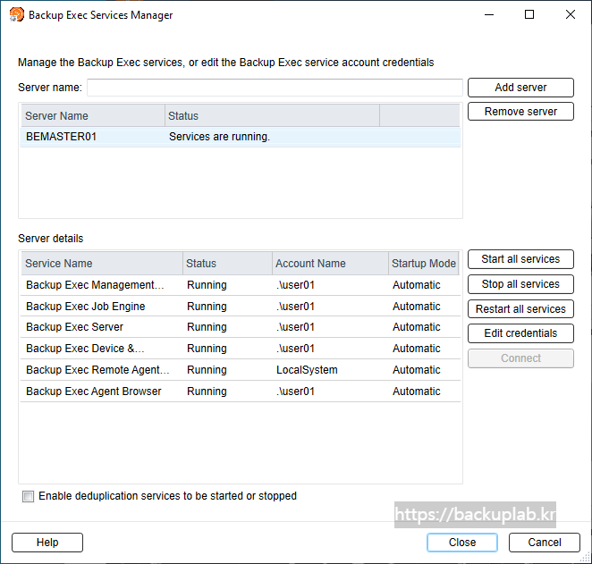
Task: Sort by Account Name column header
Action: coord(330,264)
